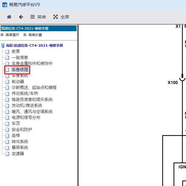Open the 车顶 section
The image size is (186, 186).
(x=16, y=123)
